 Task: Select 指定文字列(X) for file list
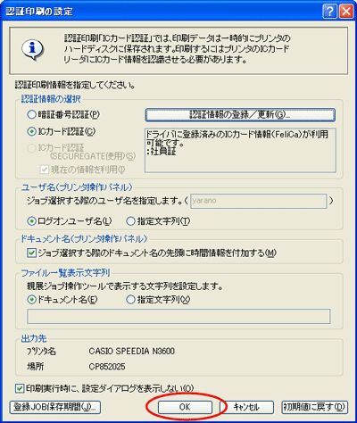130,300
